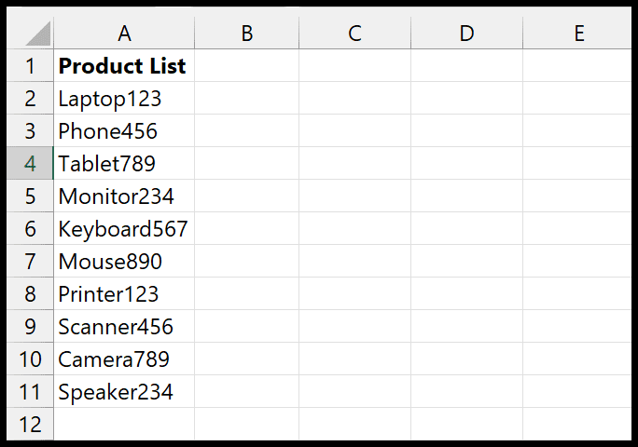Select column C header
This screenshot has height=447, width=638.
[354, 33]
